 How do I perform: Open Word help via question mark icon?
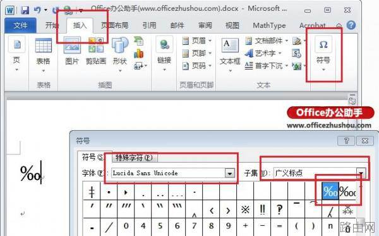(351, 25)
